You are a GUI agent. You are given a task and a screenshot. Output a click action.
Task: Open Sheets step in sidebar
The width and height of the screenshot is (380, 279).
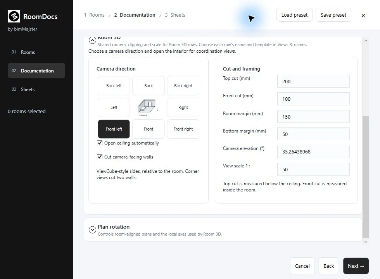pos(36,90)
